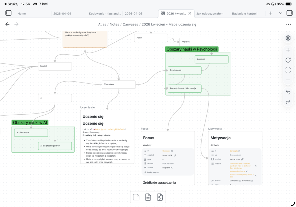Reset canvas zoom level

288,60
